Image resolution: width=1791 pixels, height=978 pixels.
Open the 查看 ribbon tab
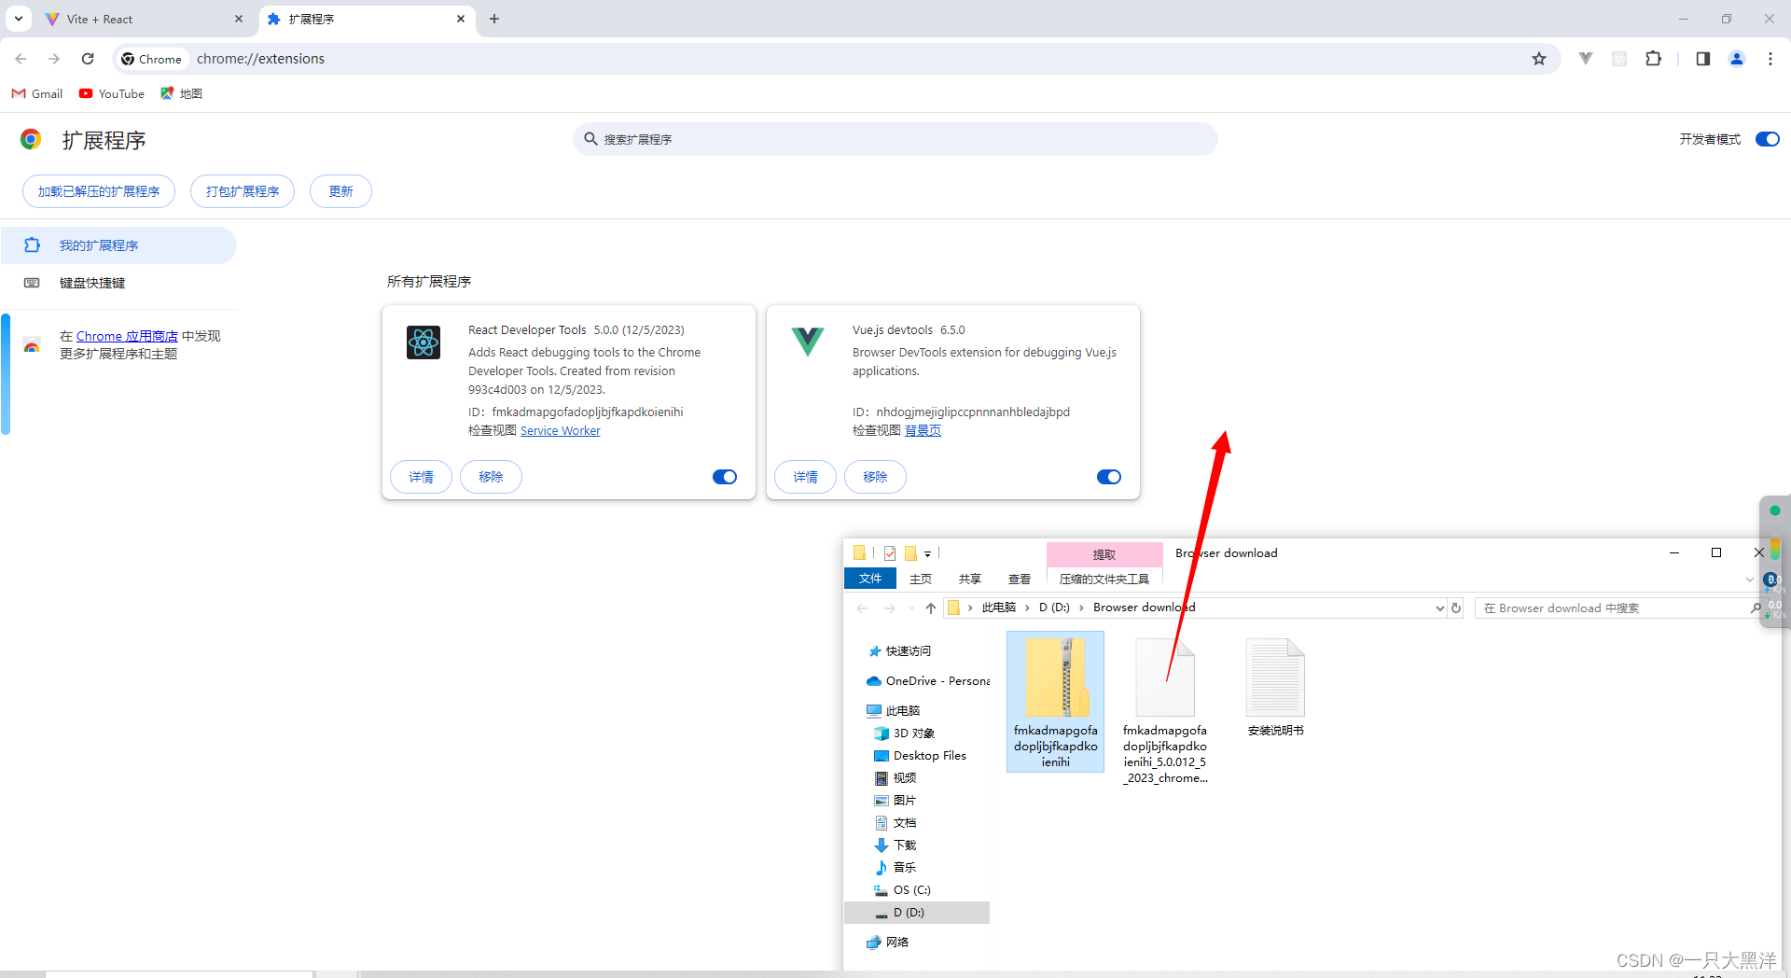[1020, 579]
